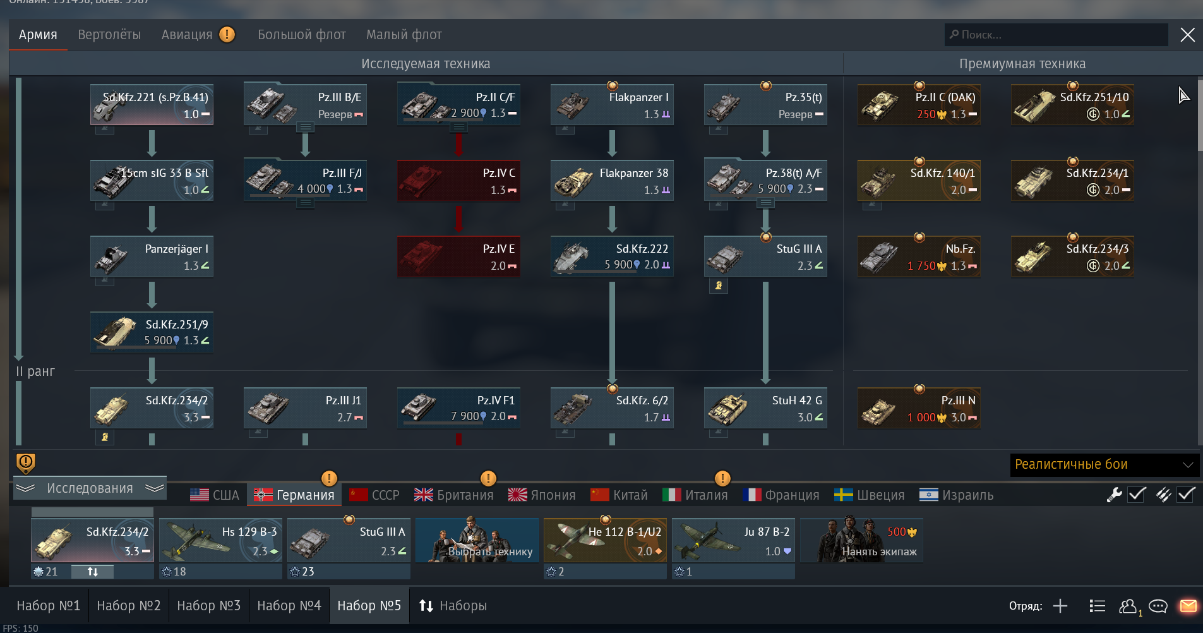
Task: Select the locked Pz.IV C vehicle card
Action: (x=458, y=181)
